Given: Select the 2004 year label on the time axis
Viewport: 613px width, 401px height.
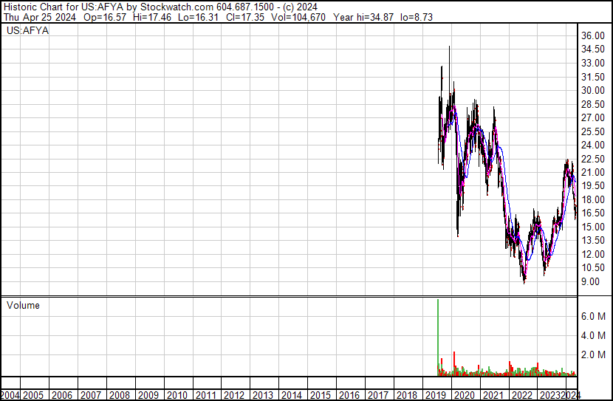Looking at the screenshot, I should pos(10,395).
